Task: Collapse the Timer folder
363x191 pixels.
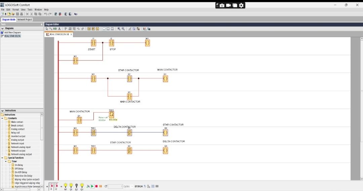Action: click(x=6, y=161)
